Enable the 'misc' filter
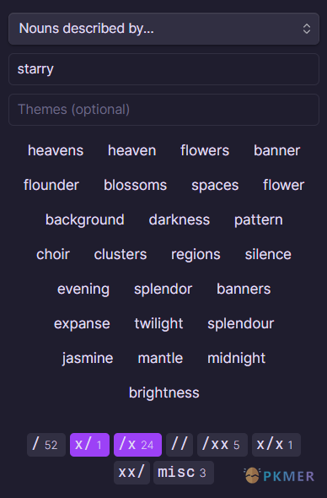 [184, 473]
